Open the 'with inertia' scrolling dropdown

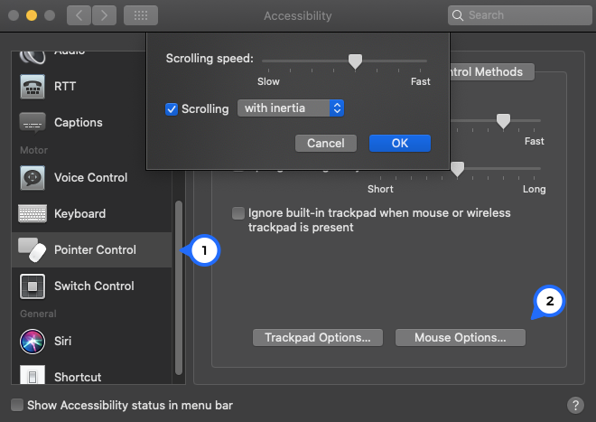point(291,108)
